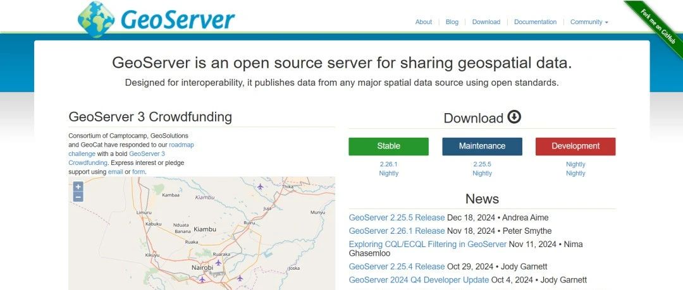Image resolution: width=683 pixels, height=290 pixels.
Task: Open GeoServer 2024 Q4 Developer Update article
Action: [x=419, y=280]
